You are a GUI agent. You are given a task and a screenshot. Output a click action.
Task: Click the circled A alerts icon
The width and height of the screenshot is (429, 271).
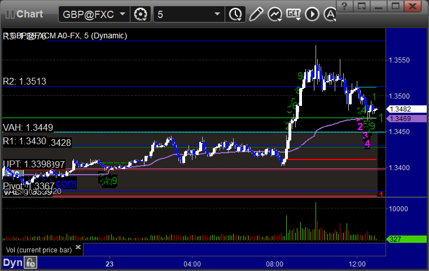(330, 14)
